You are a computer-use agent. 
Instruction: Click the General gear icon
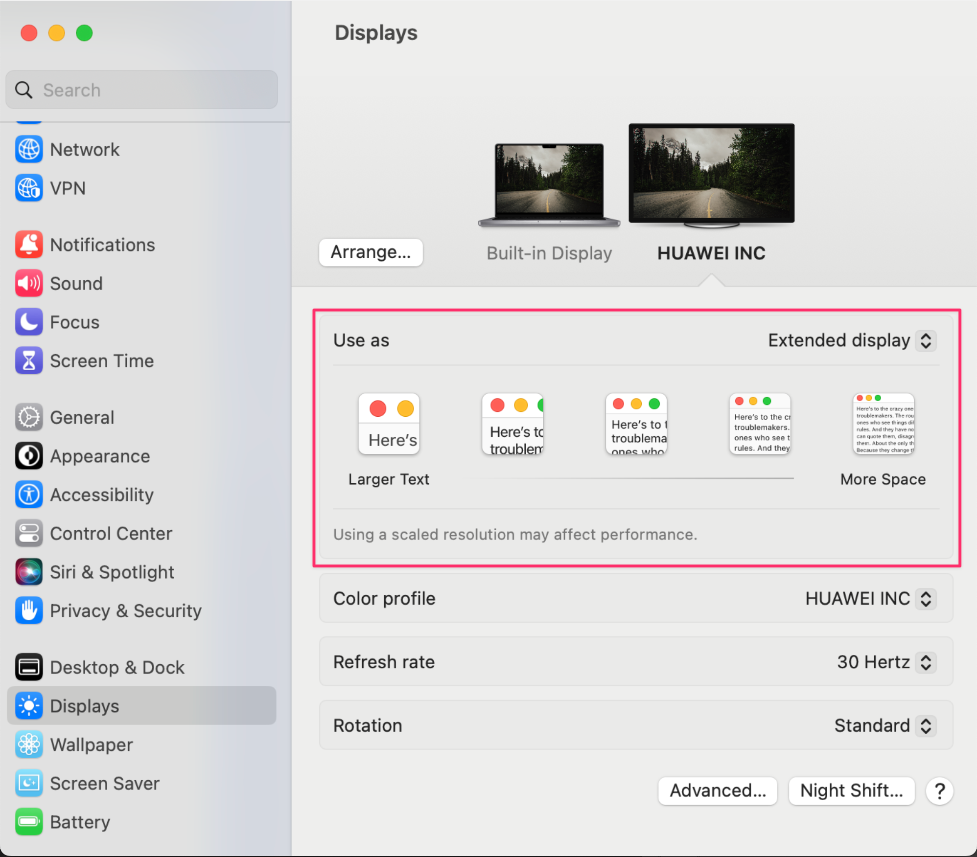[29, 417]
